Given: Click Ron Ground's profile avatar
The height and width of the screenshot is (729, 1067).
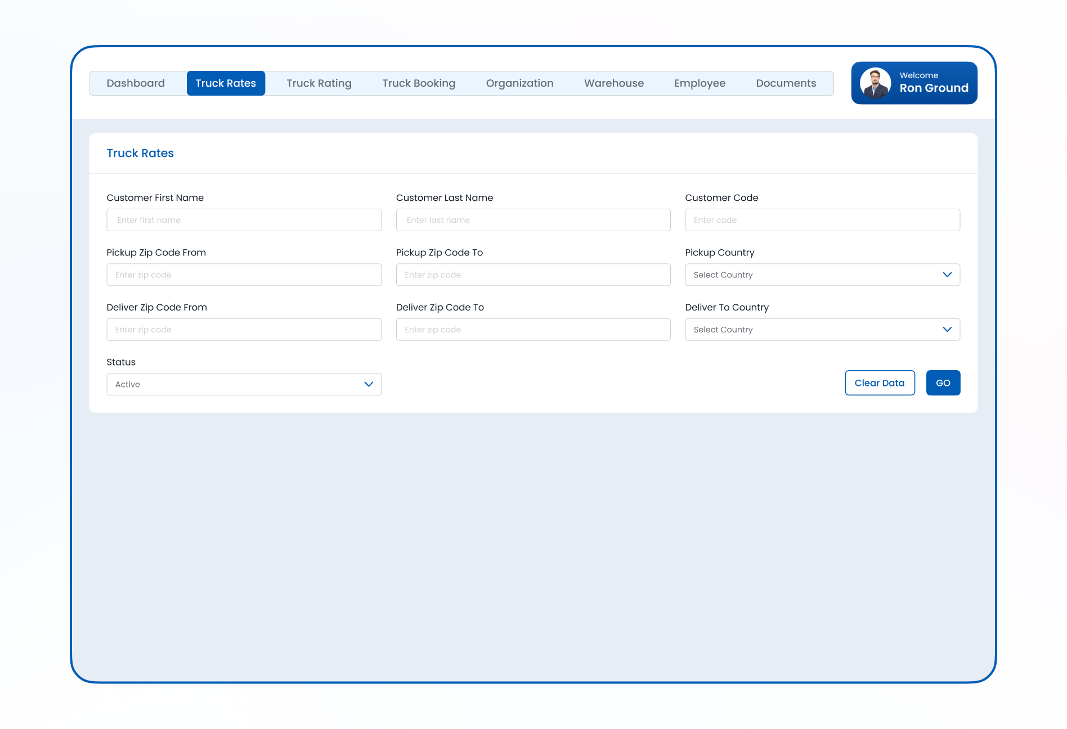Looking at the screenshot, I should [875, 83].
